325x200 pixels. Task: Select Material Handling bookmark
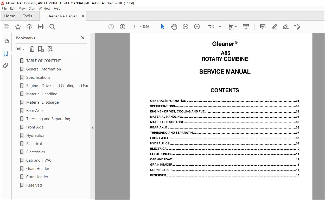[x=42, y=94]
